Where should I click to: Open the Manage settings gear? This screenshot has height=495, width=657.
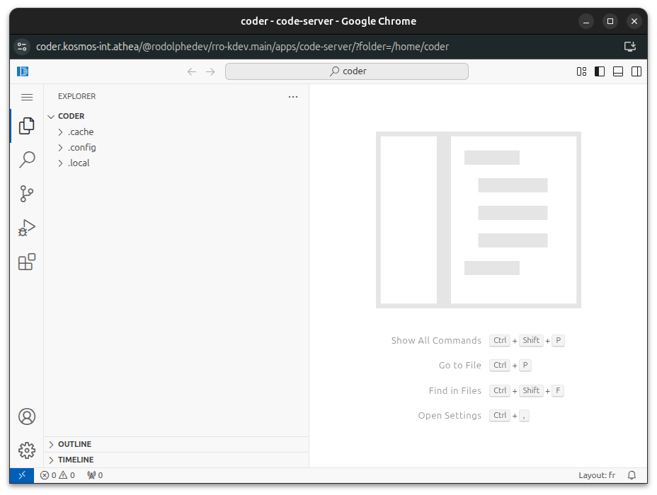click(27, 450)
